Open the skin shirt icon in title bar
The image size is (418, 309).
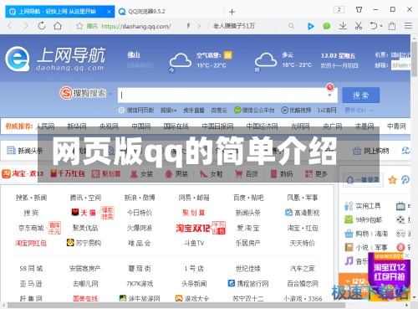click(359, 9)
